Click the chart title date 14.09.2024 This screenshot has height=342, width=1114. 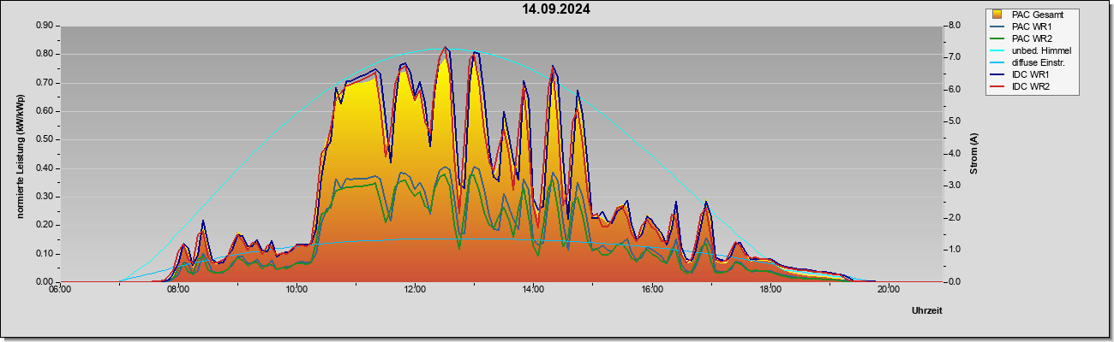coord(556,9)
